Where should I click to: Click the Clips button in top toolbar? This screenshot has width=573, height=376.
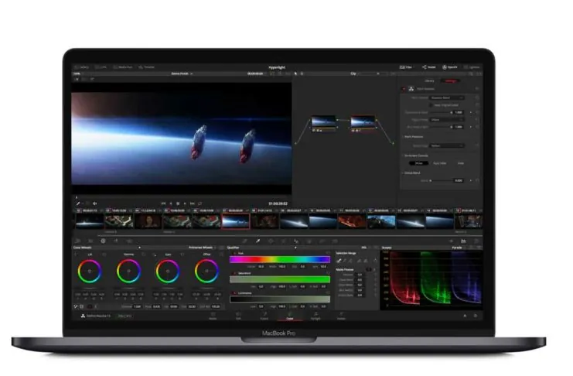point(406,67)
